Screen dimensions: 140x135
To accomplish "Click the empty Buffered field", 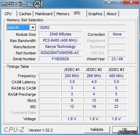I will 117,46.
